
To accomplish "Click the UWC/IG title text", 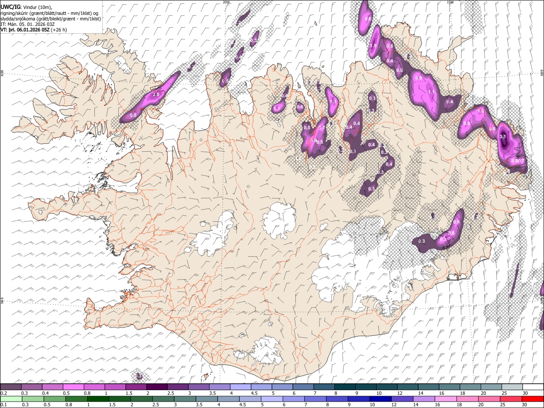I will (x=10, y=7).
